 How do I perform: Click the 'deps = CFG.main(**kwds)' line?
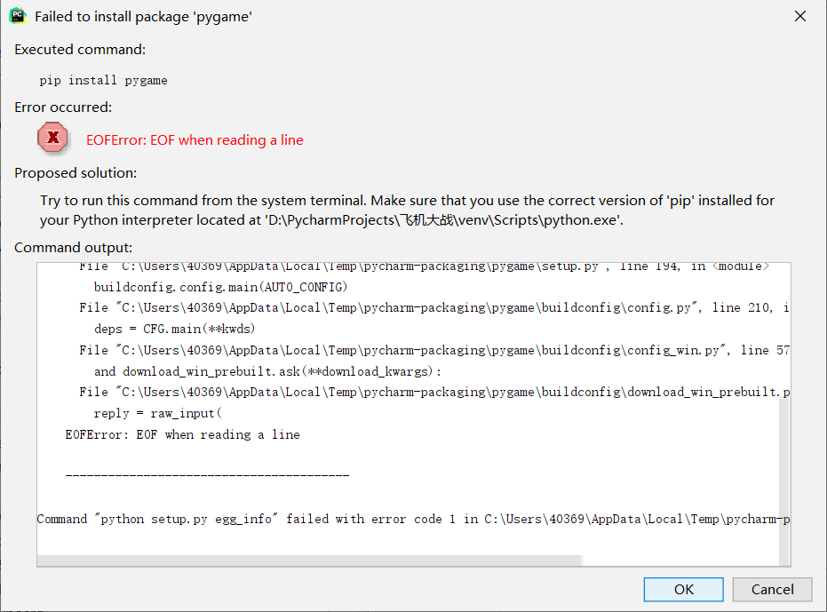(174, 330)
